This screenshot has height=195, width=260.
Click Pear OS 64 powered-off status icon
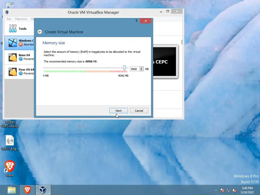click(x=21, y=73)
